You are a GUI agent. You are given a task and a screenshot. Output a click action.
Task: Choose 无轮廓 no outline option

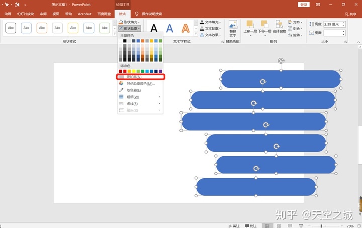point(140,77)
